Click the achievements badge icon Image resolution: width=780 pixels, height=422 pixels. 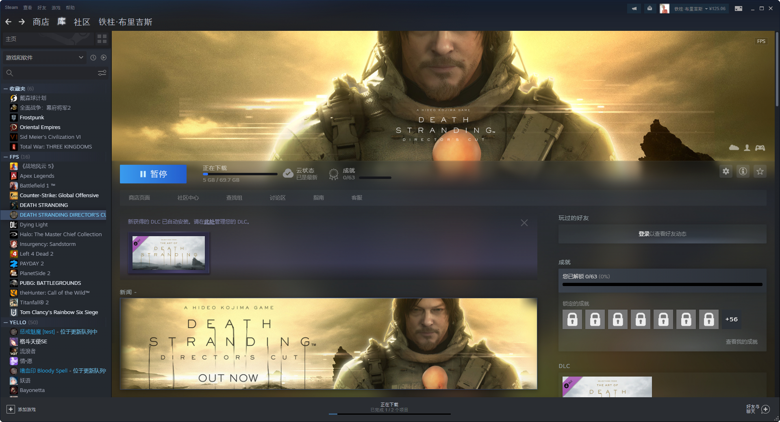click(x=334, y=174)
